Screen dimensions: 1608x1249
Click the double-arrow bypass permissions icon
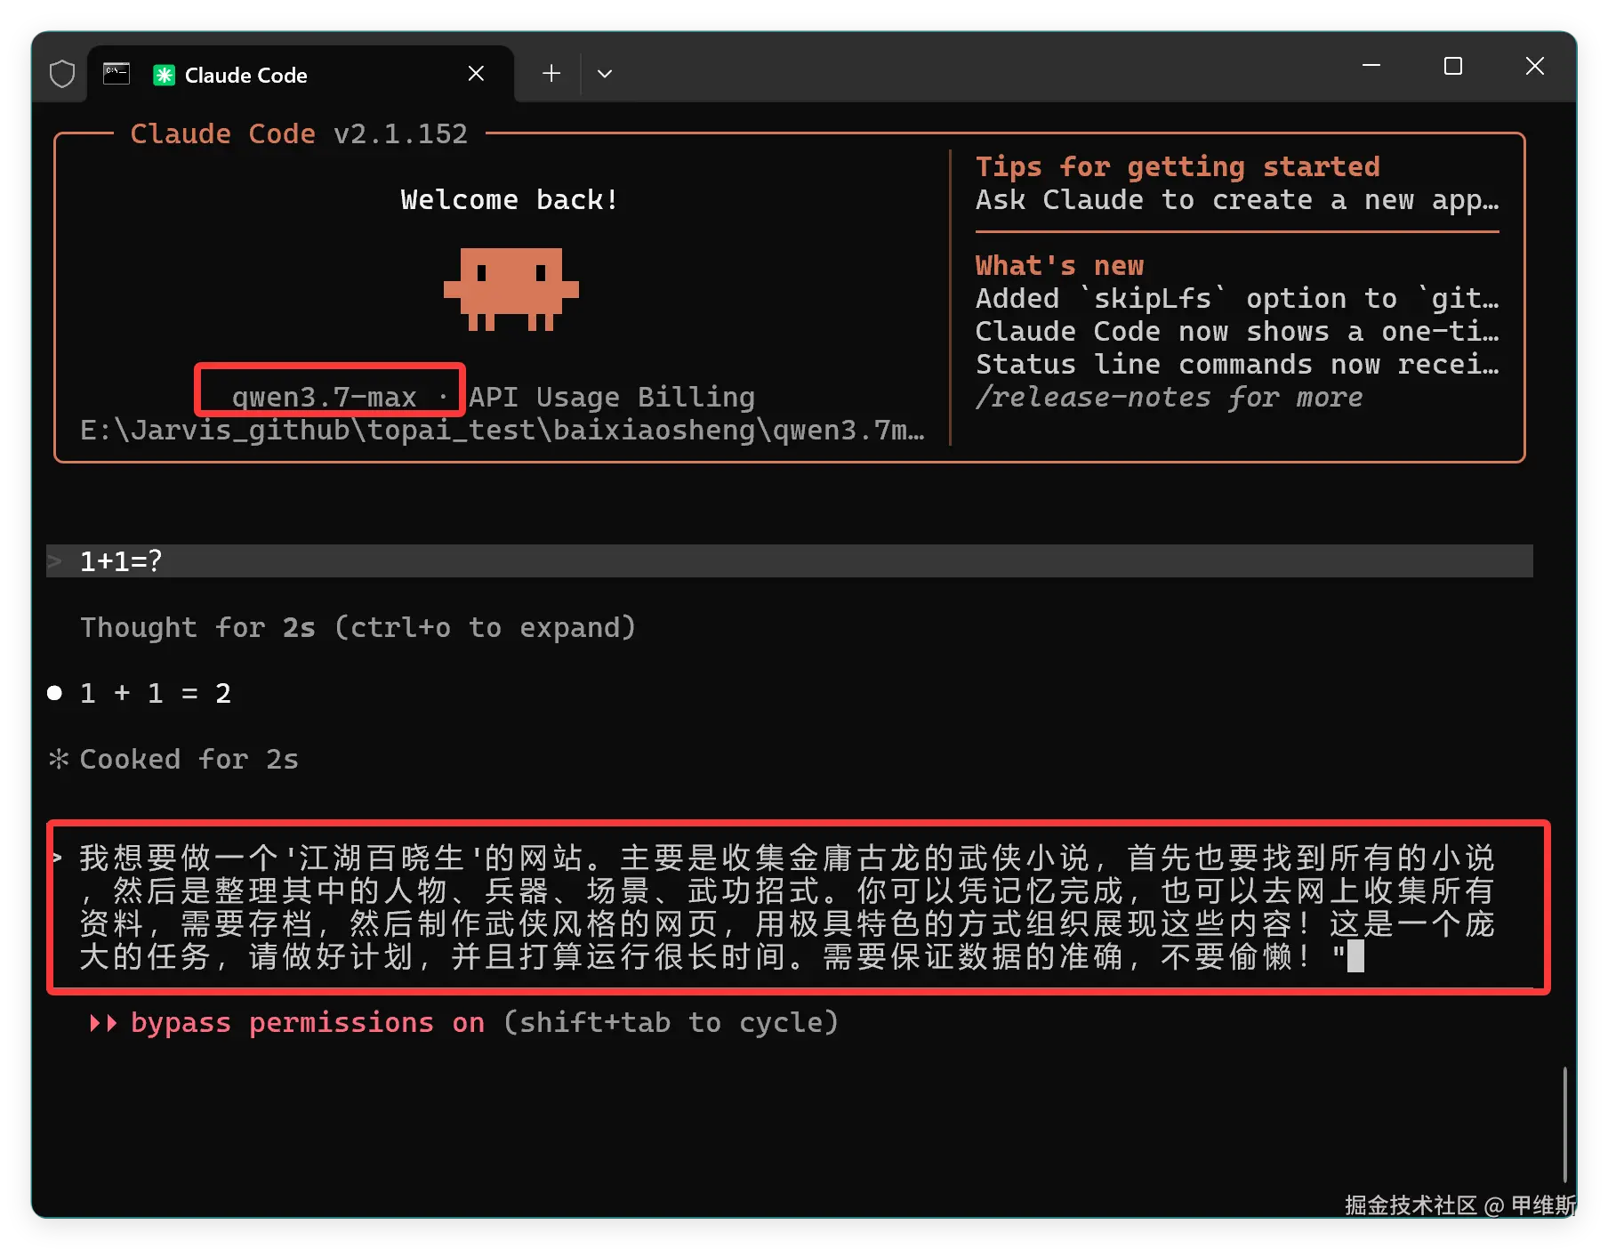(103, 1023)
